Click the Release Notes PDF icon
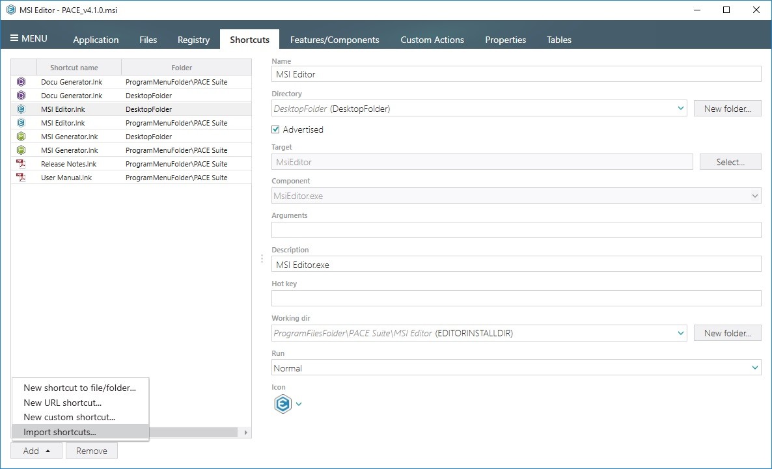This screenshot has height=469, width=772. coord(21,164)
